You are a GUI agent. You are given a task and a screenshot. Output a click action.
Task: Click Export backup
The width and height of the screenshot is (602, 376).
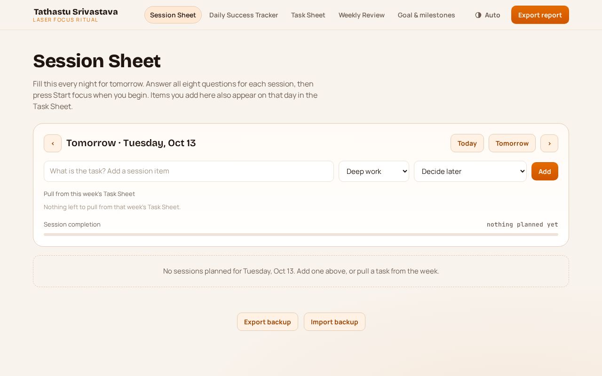[x=268, y=322]
